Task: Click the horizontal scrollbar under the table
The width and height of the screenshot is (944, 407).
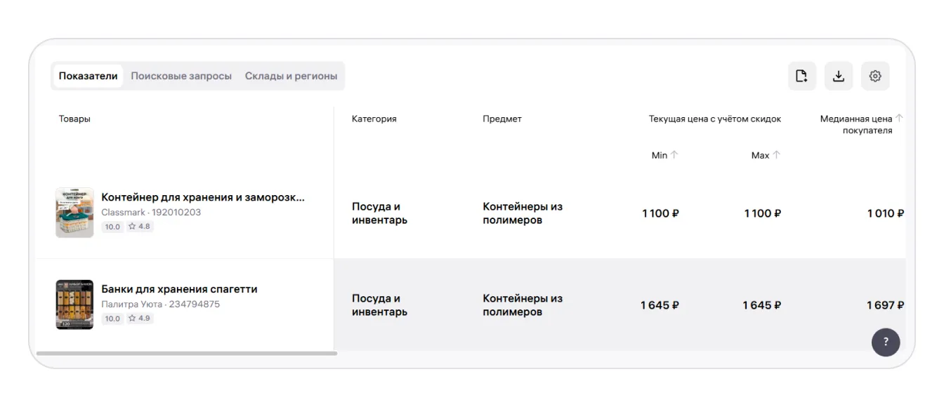Action: (x=186, y=354)
